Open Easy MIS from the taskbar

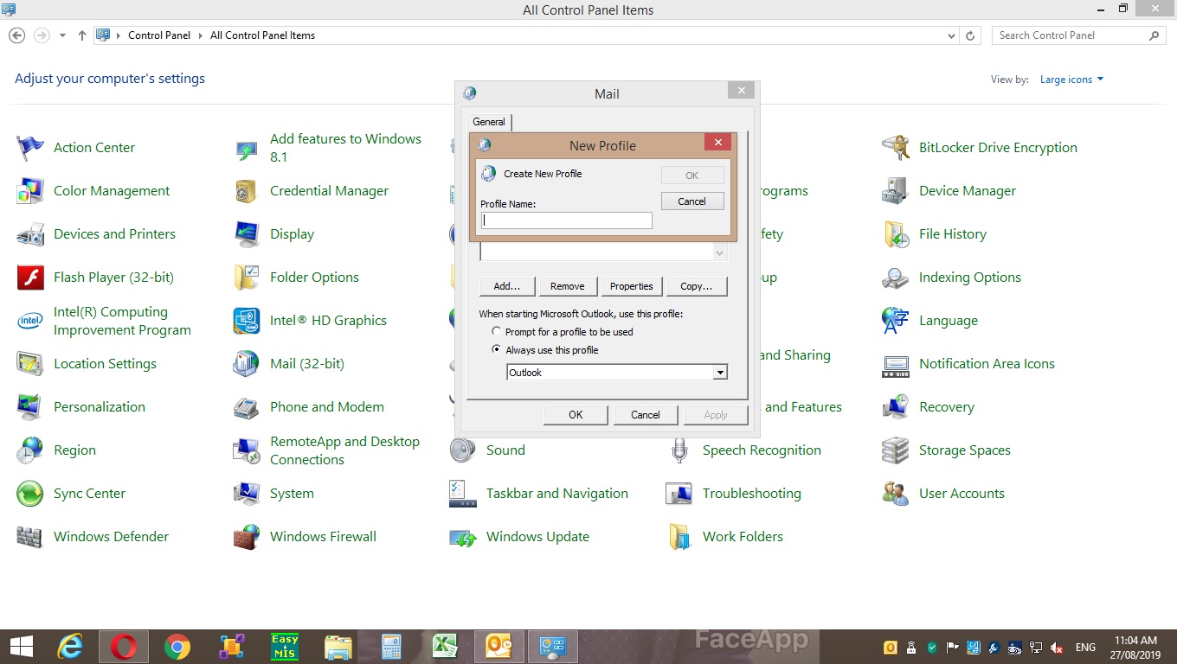[285, 647]
